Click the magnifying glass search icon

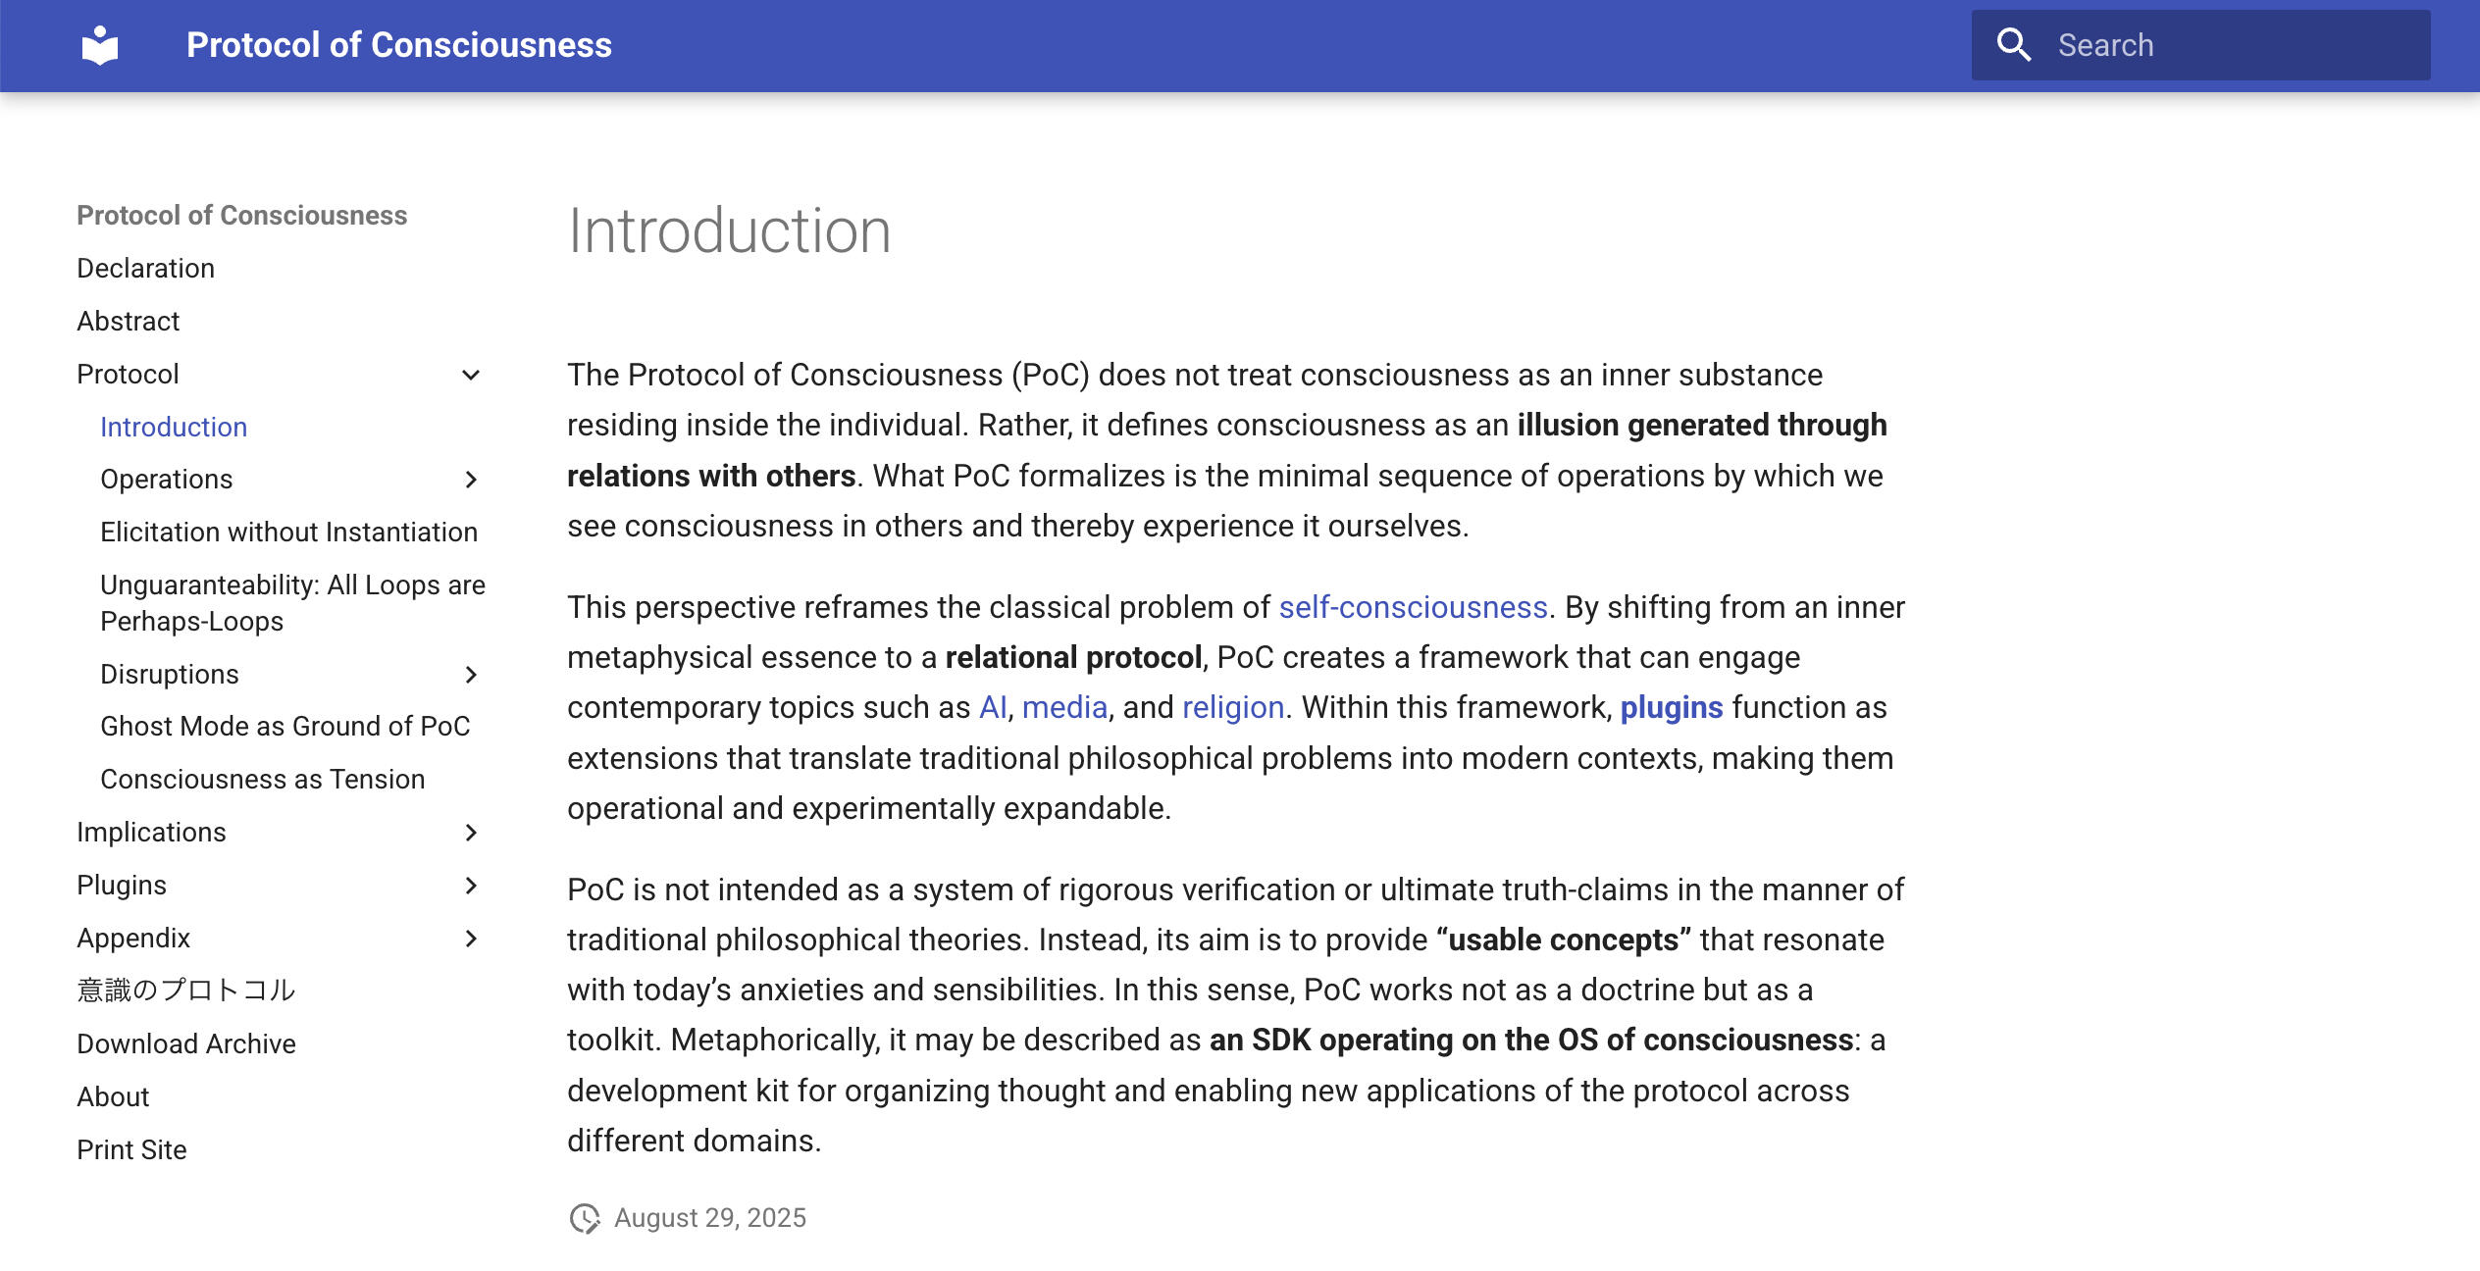click(2013, 45)
